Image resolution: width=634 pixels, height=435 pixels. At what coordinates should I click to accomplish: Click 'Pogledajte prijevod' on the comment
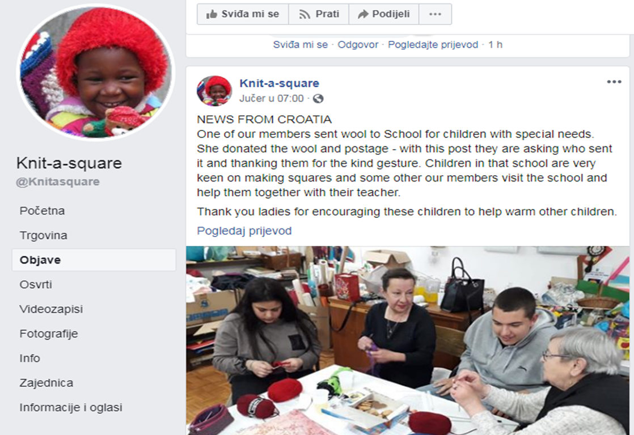coord(433,44)
